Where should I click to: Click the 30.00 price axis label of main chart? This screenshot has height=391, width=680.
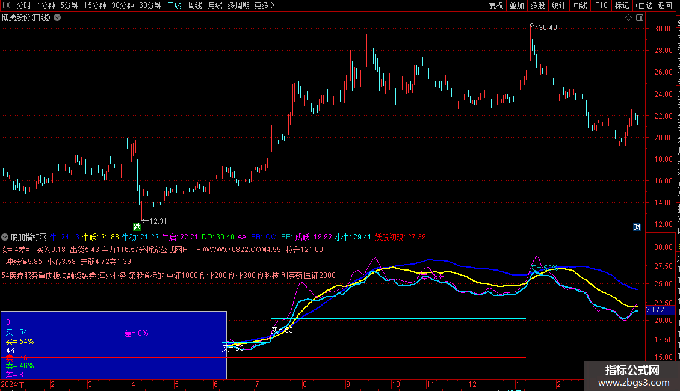[663, 29]
